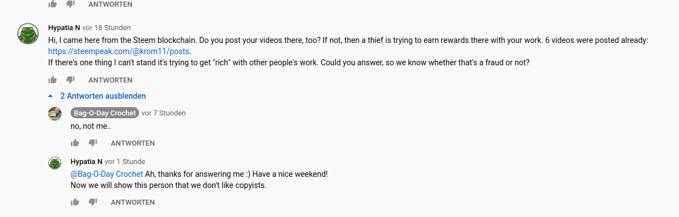Open the steempeak.com/@krom11/posts link
Image resolution: width=679 pixels, height=217 pixels.
120,51
